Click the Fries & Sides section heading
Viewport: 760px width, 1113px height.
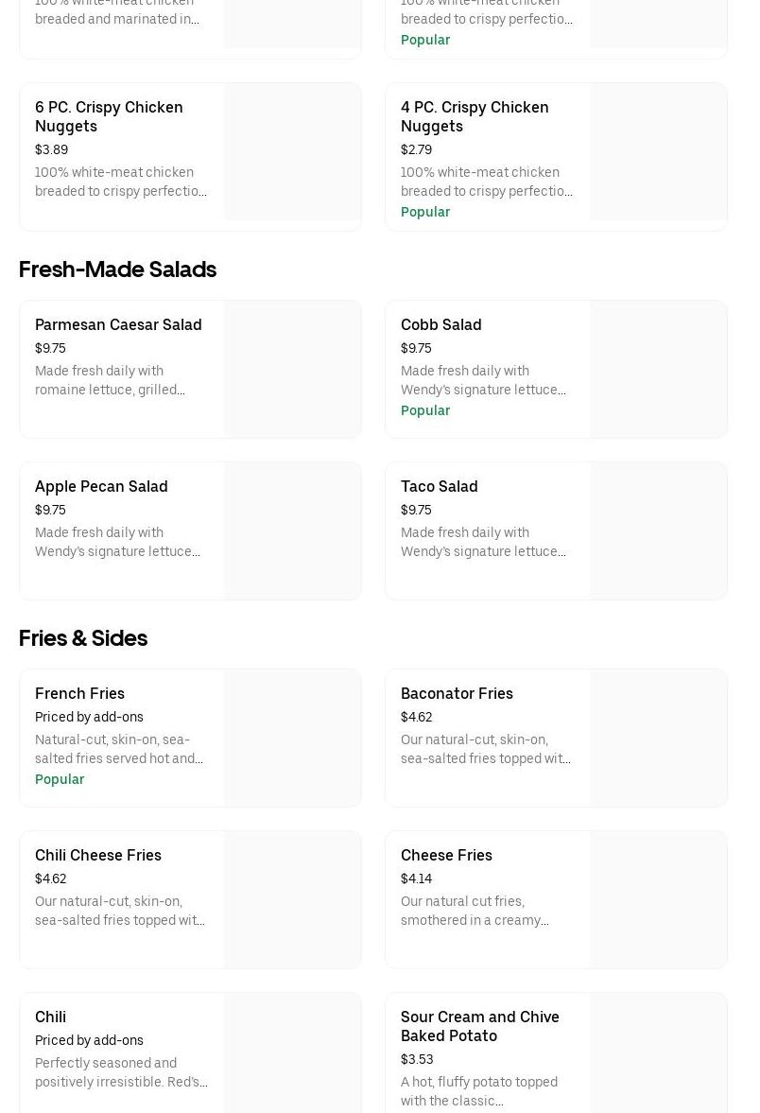83,638
